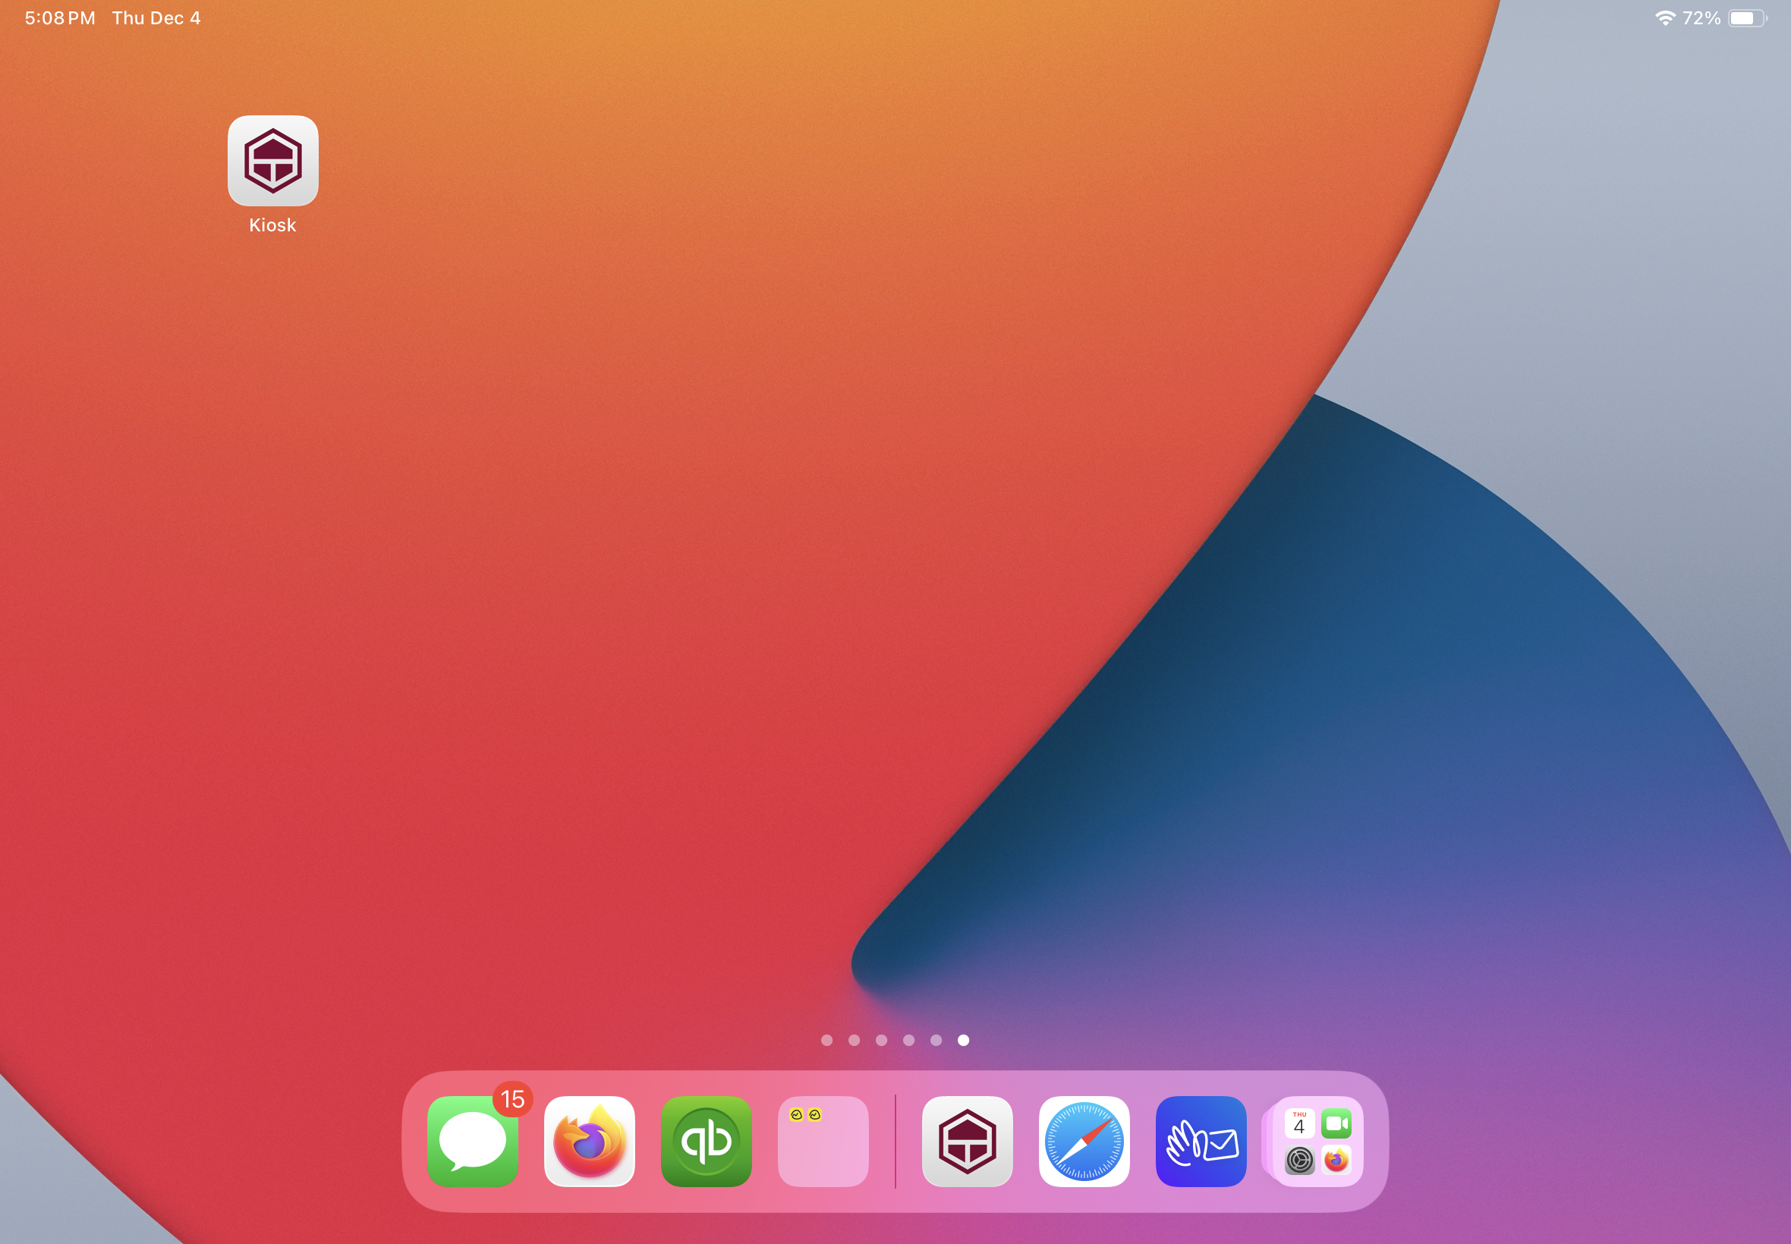This screenshot has height=1244, width=1791.
Task: Tap the 5:08 PM clock in status bar
Action: [x=60, y=18]
